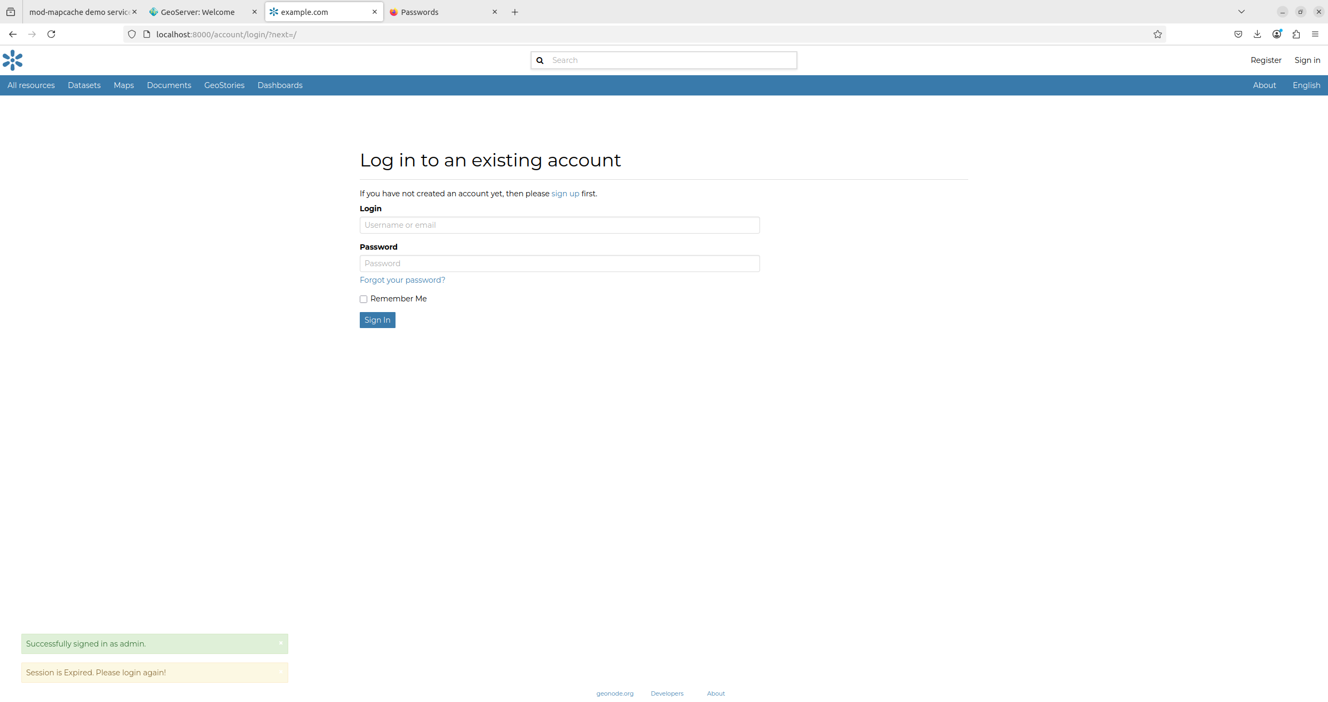This screenshot has width=1328, height=702.
Task: Bookmark this page with star icon
Action: 1157,34
